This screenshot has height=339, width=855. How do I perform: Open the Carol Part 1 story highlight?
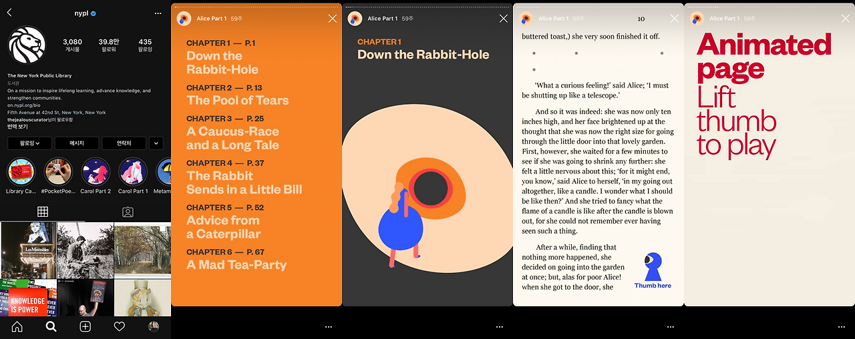coord(133,177)
